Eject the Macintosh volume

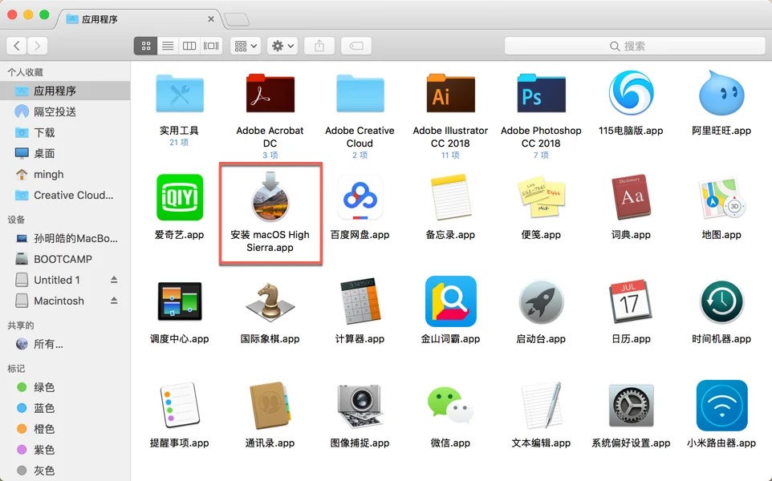click(114, 300)
